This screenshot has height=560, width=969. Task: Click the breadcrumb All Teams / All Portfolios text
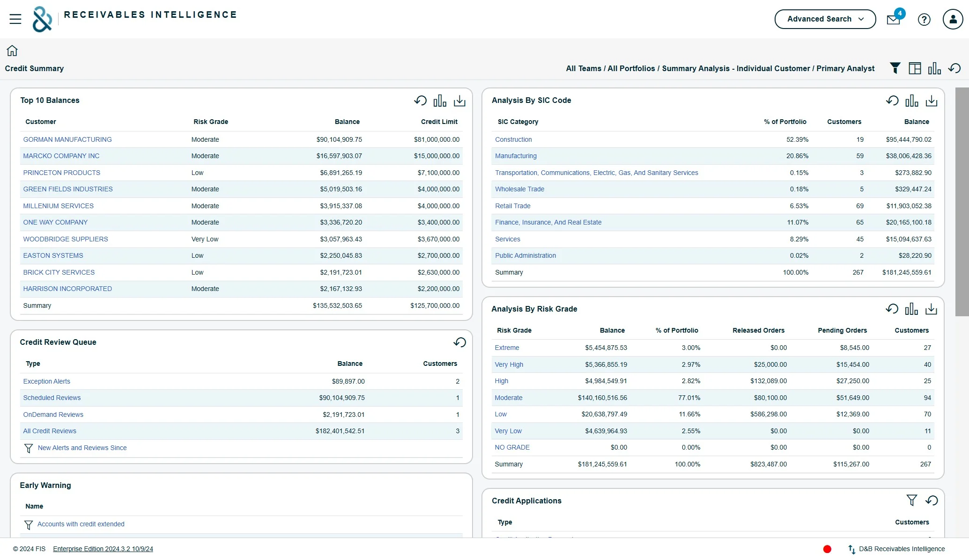(611, 68)
